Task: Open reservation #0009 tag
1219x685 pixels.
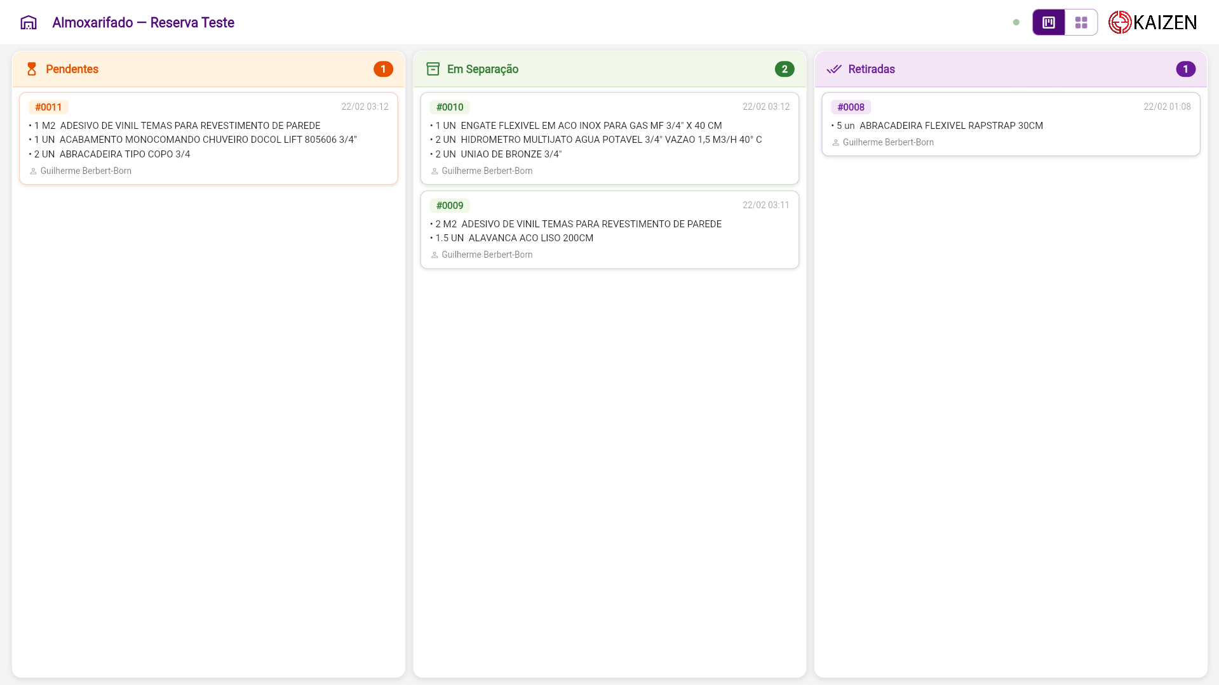Action: pos(450,206)
